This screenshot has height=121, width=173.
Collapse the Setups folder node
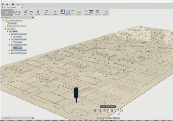pyautogui.click(x=5, y=29)
